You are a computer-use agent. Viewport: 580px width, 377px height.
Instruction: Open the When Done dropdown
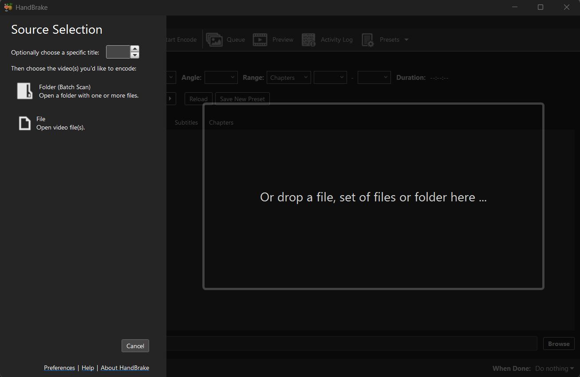[x=554, y=368]
